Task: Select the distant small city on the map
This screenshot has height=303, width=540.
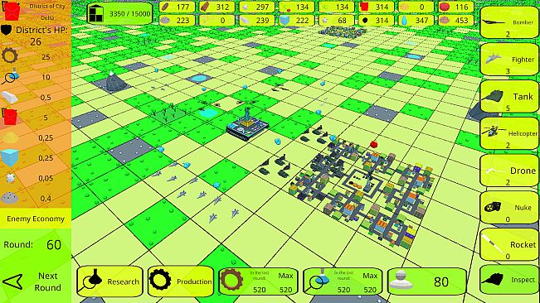Action: pyautogui.click(x=342, y=31)
